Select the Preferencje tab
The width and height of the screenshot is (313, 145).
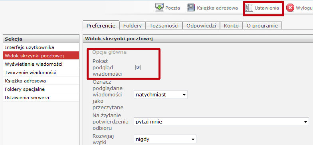point(101,25)
